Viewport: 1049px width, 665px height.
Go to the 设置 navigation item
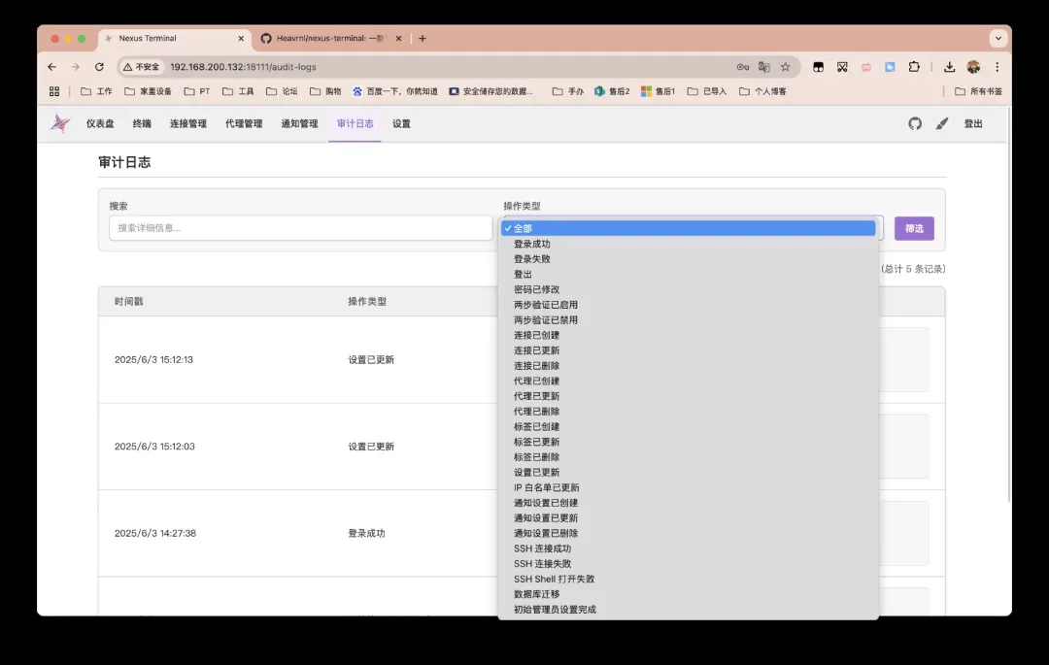click(x=401, y=123)
